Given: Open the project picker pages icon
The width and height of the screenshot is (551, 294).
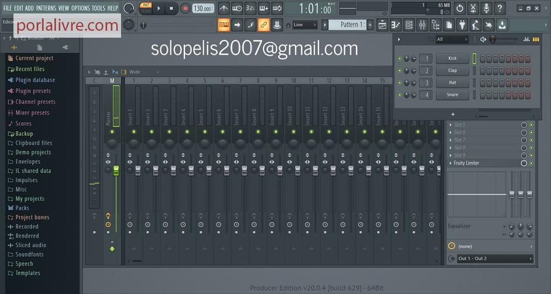Looking at the screenshot, I should [x=449, y=25].
